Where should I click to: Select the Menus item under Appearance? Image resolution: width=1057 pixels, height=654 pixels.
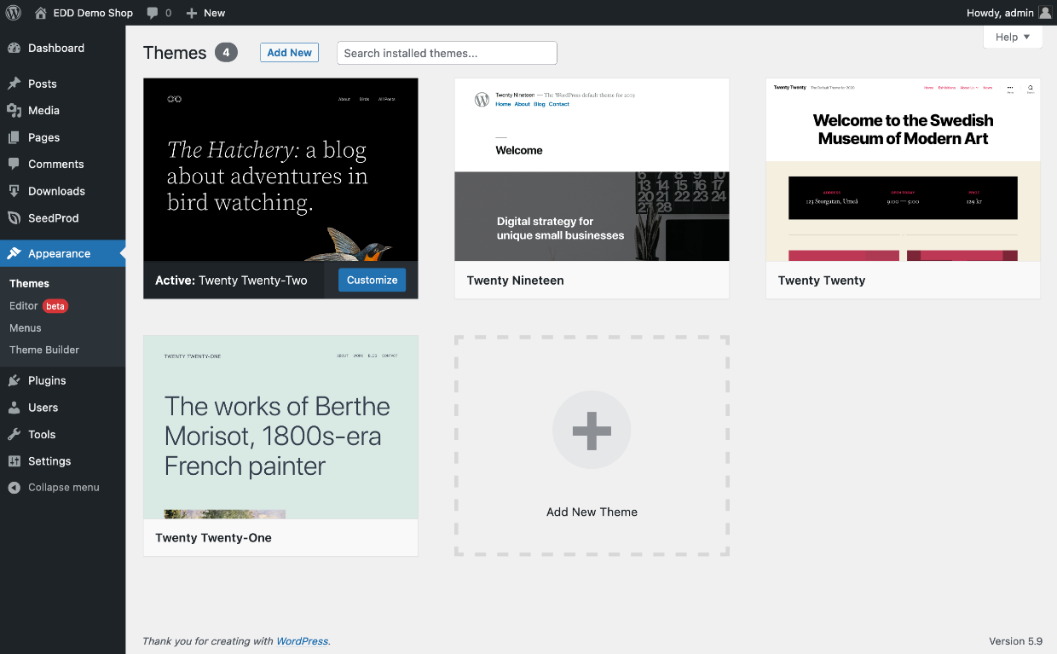coord(25,328)
